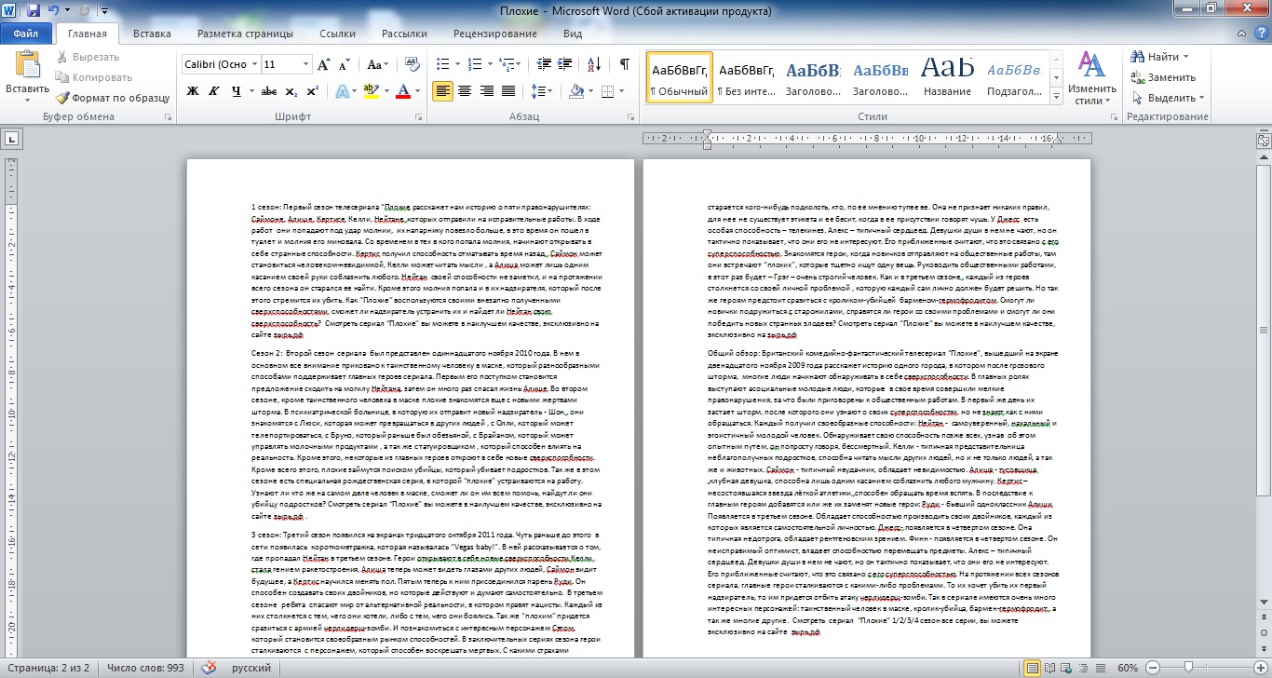The image size is (1272, 678).
Task: Open the line spacing options
Action: coord(540,90)
